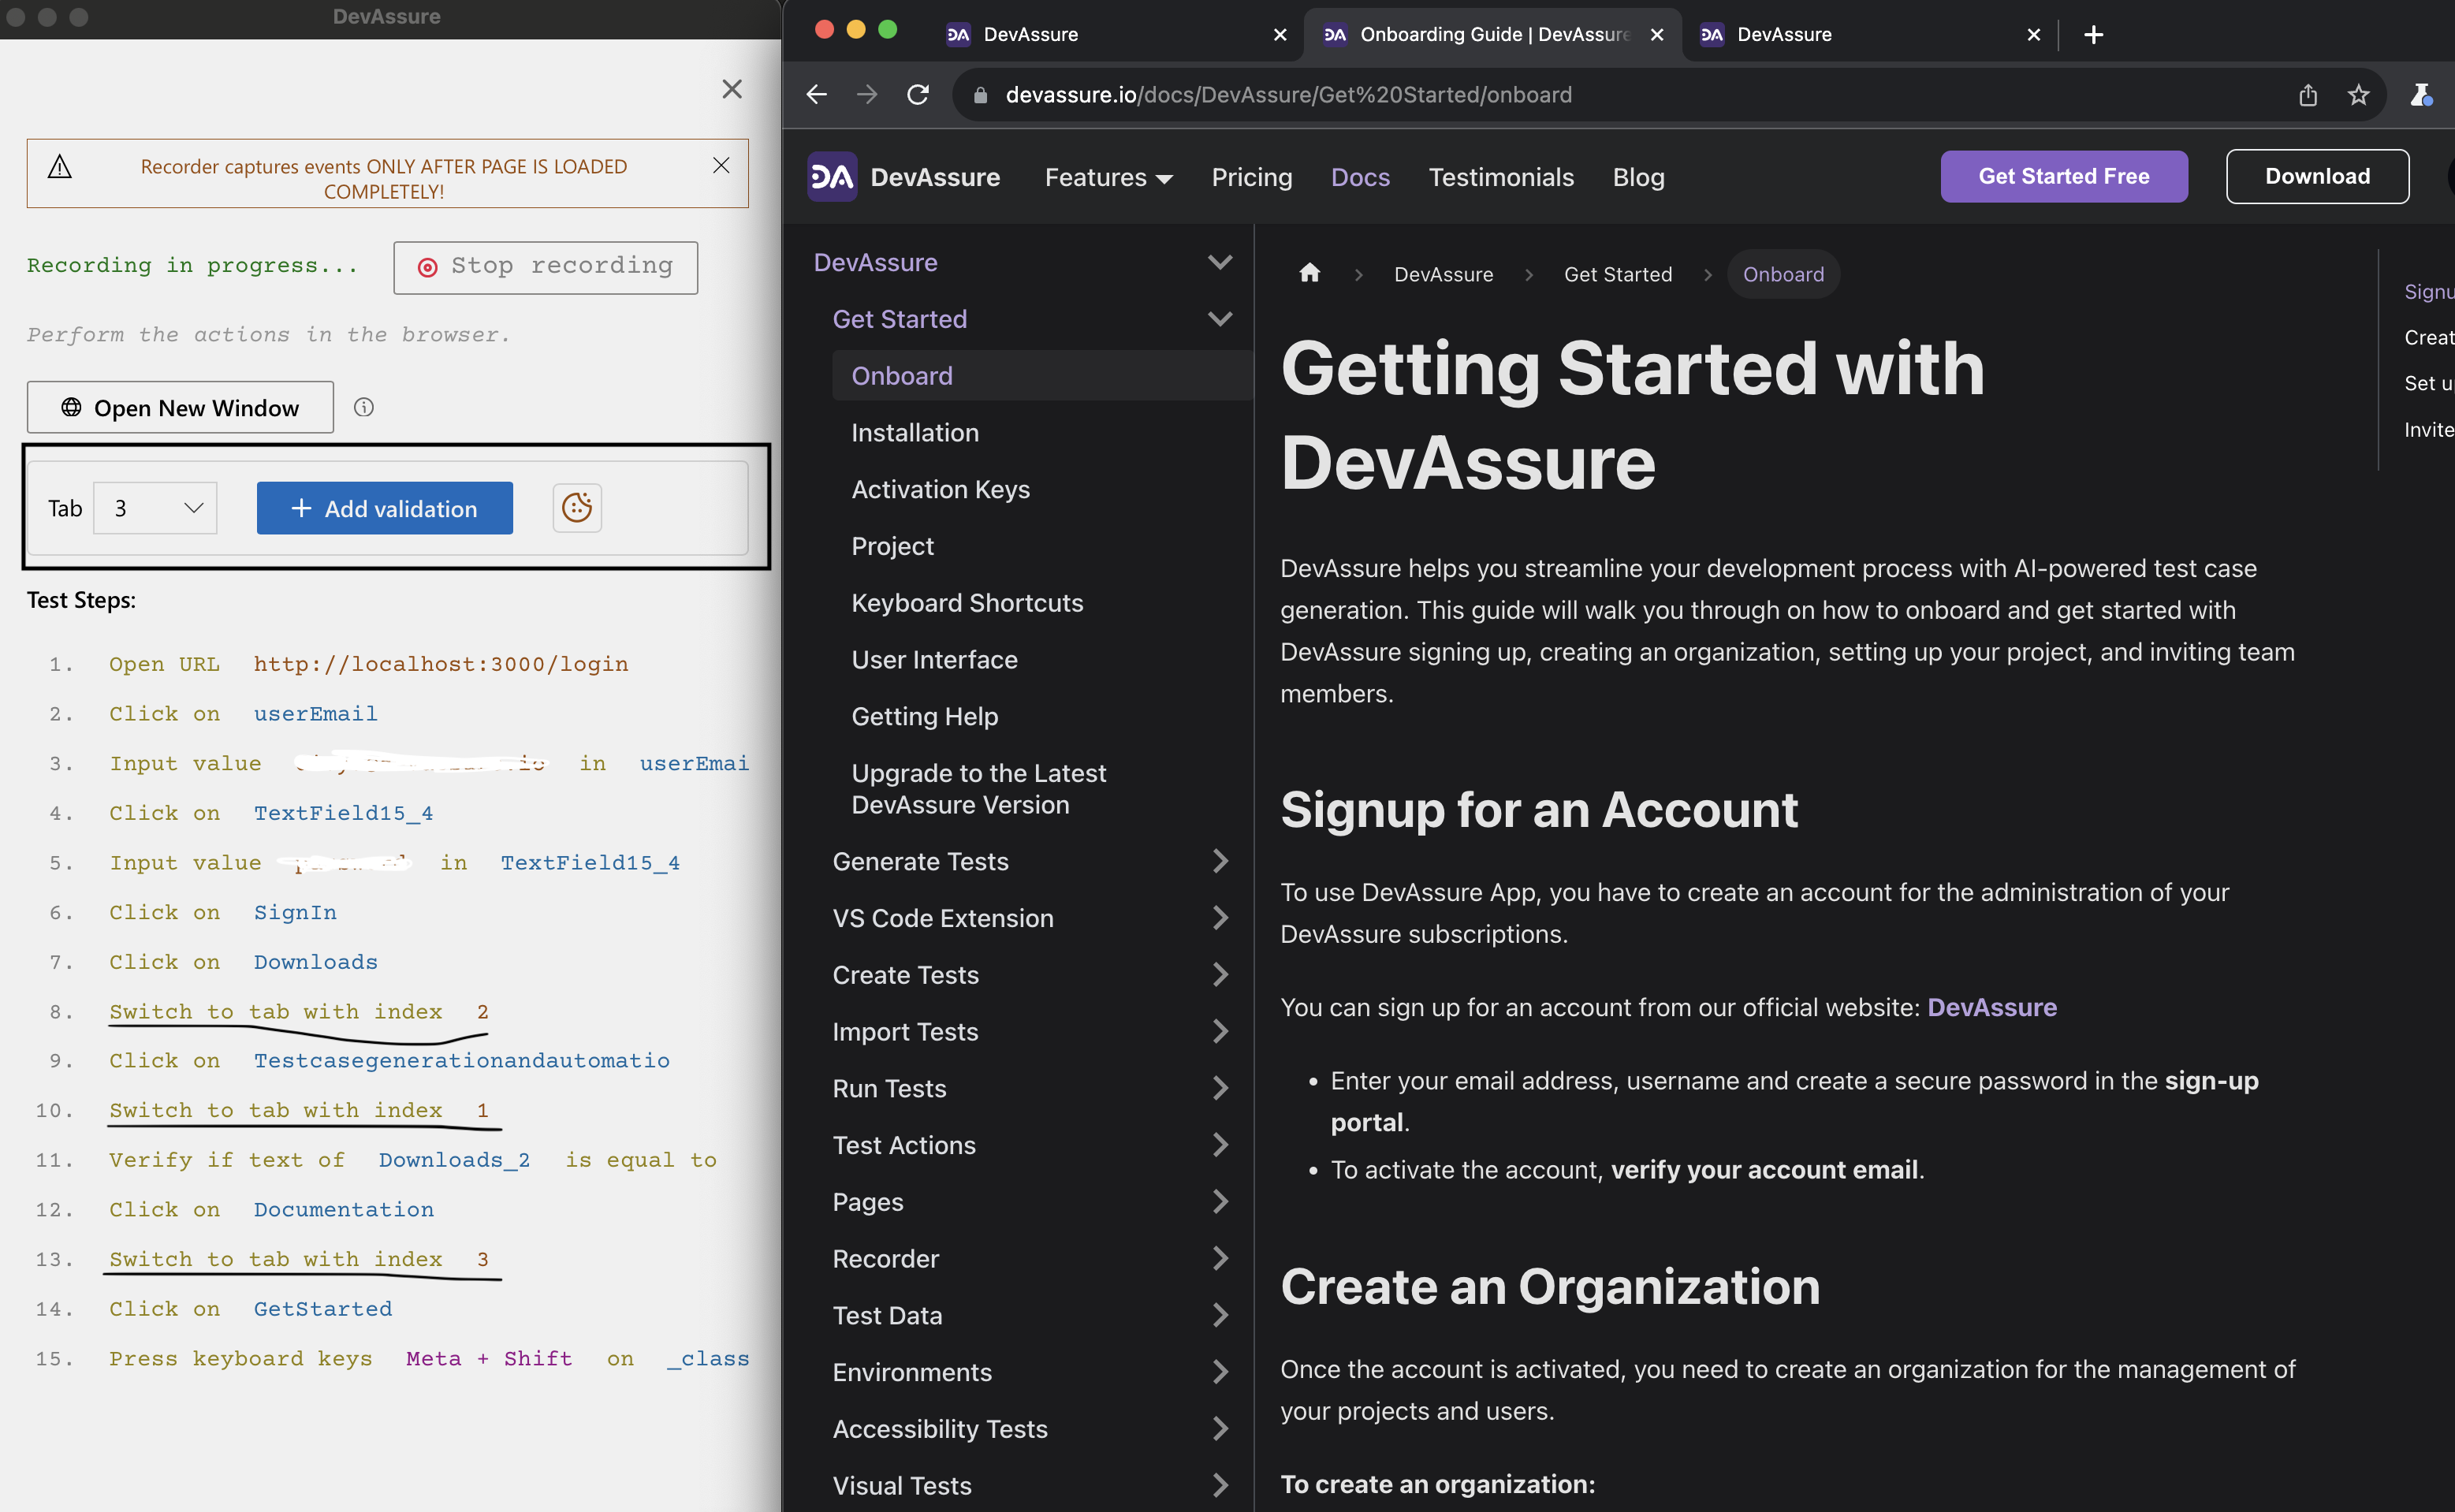Switch to the Onboarding Guide browser tab
2455x1512 pixels.
pos(1470,34)
